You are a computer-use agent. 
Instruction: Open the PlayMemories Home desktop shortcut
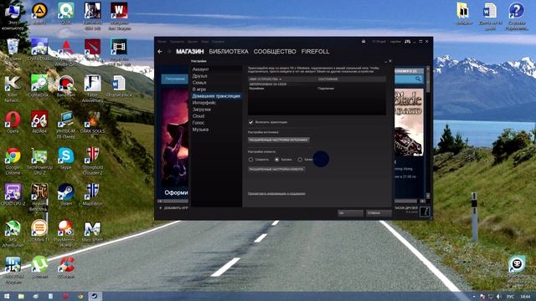[66, 233]
